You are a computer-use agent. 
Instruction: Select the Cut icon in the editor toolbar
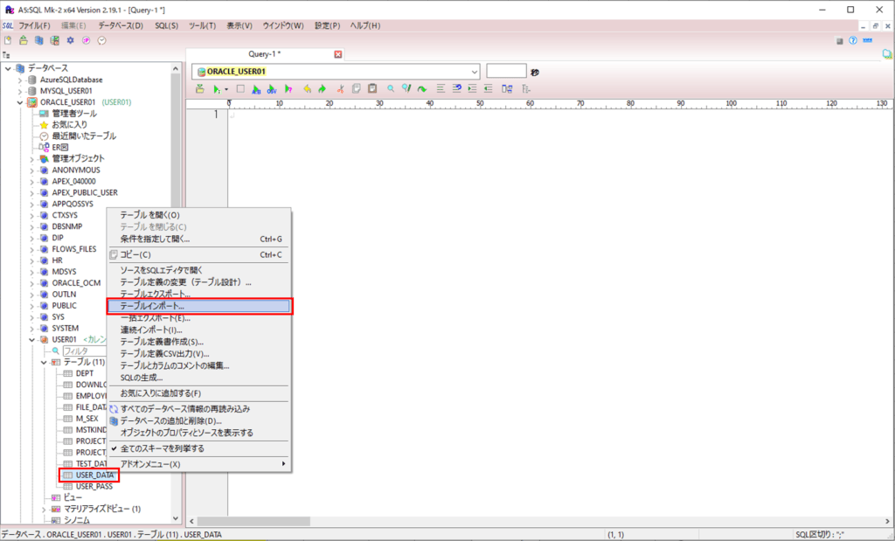pos(339,88)
